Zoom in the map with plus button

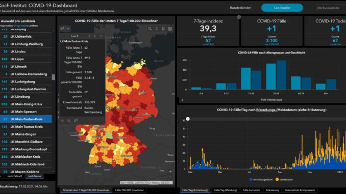(170, 171)
